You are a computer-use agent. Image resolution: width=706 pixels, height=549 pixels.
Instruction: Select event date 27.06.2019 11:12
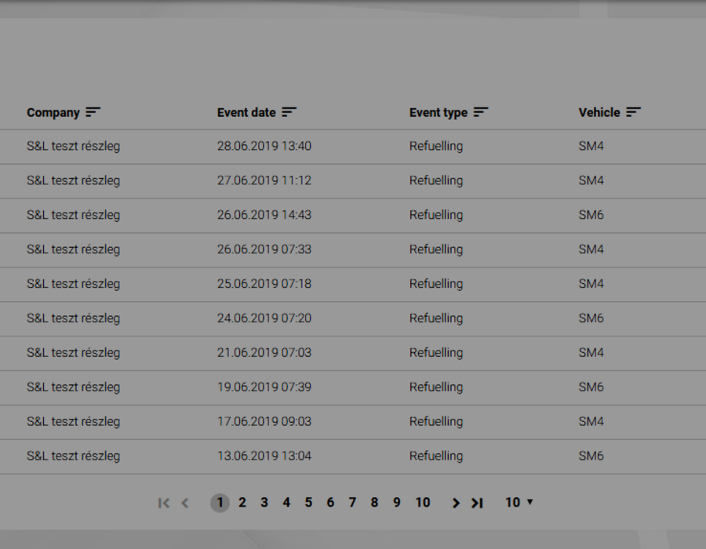click(264, 180)
